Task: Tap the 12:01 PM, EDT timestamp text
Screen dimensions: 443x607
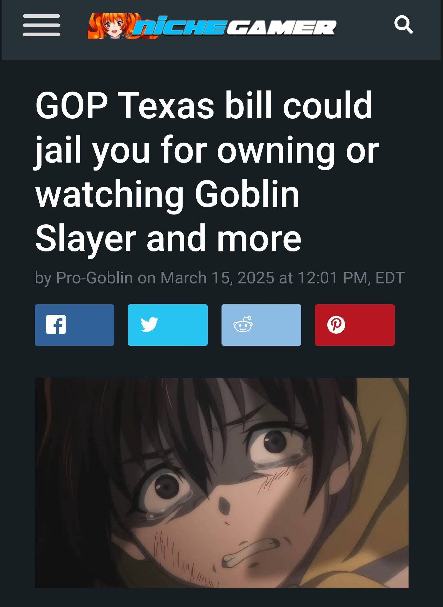Action: tap(351, 278)
